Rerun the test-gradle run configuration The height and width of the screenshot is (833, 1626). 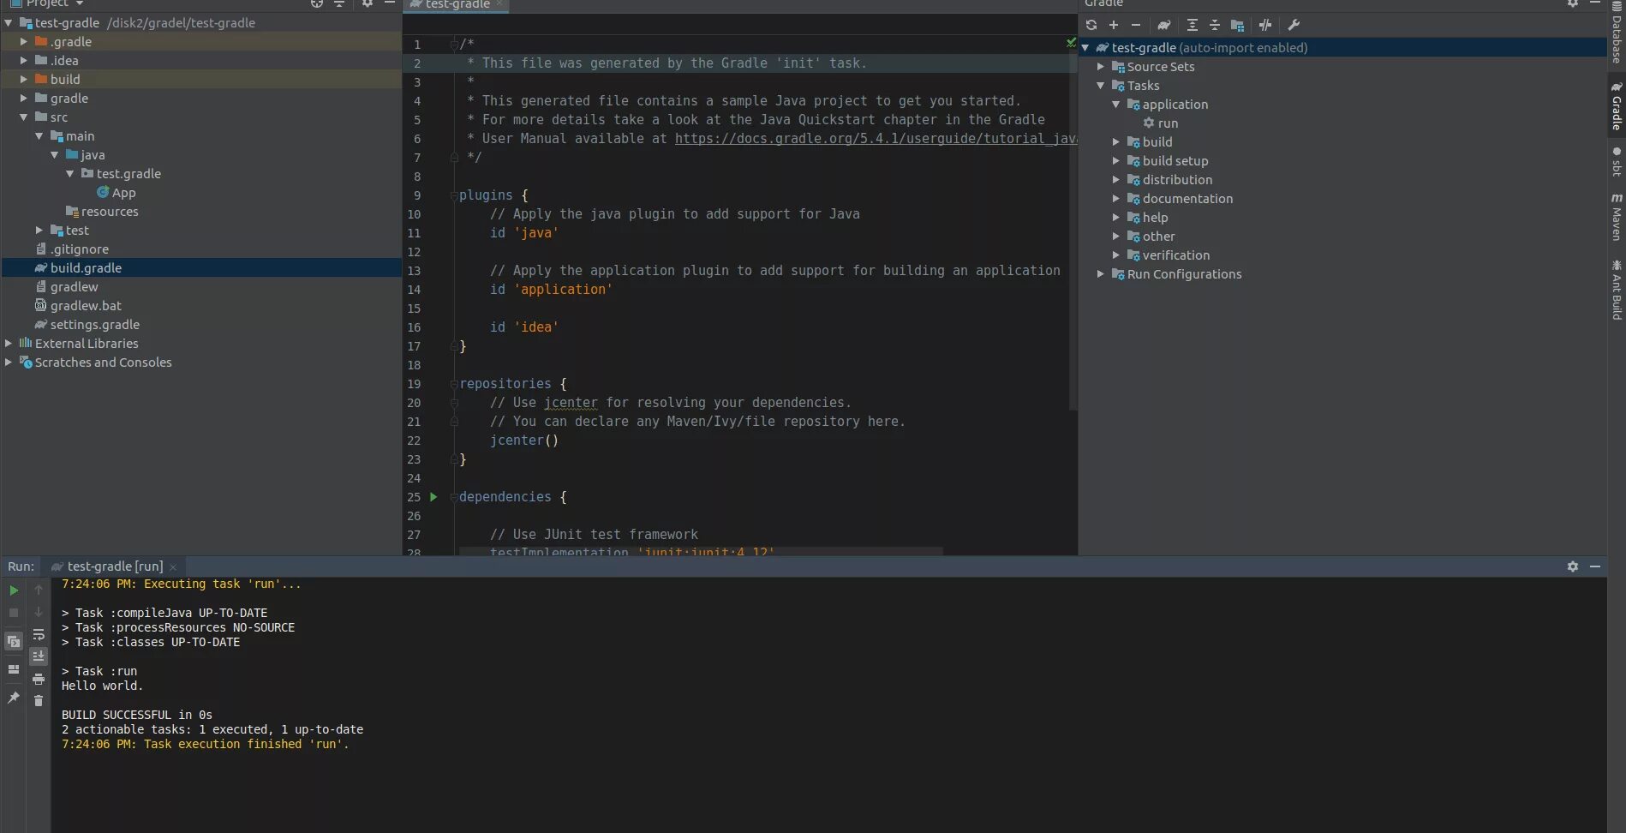pos(14,590)
